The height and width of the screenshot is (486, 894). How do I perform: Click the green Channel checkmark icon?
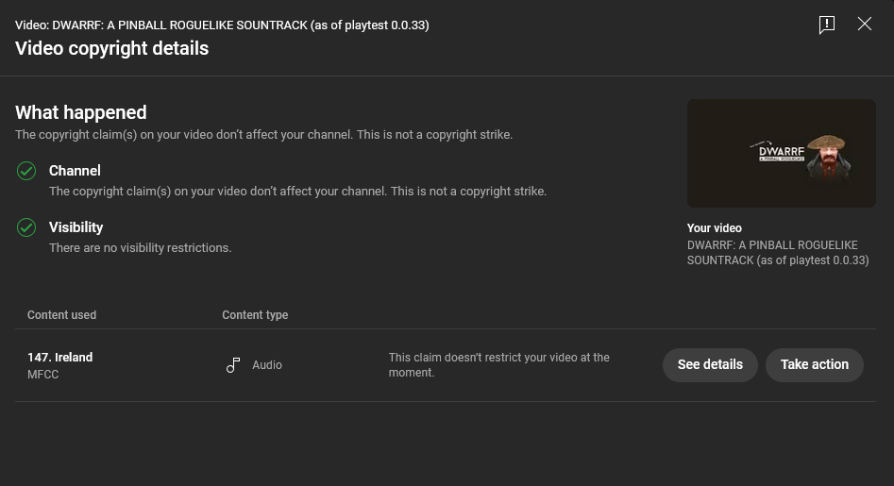point(26,171)
